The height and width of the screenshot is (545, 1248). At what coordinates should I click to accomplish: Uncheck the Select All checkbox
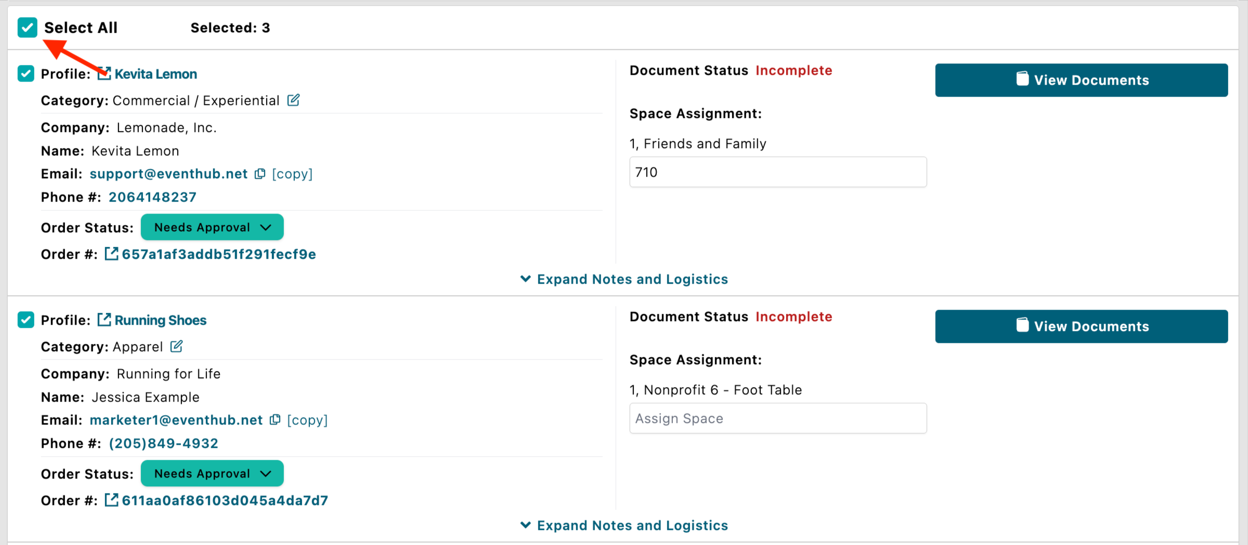[x=28, y=28]
